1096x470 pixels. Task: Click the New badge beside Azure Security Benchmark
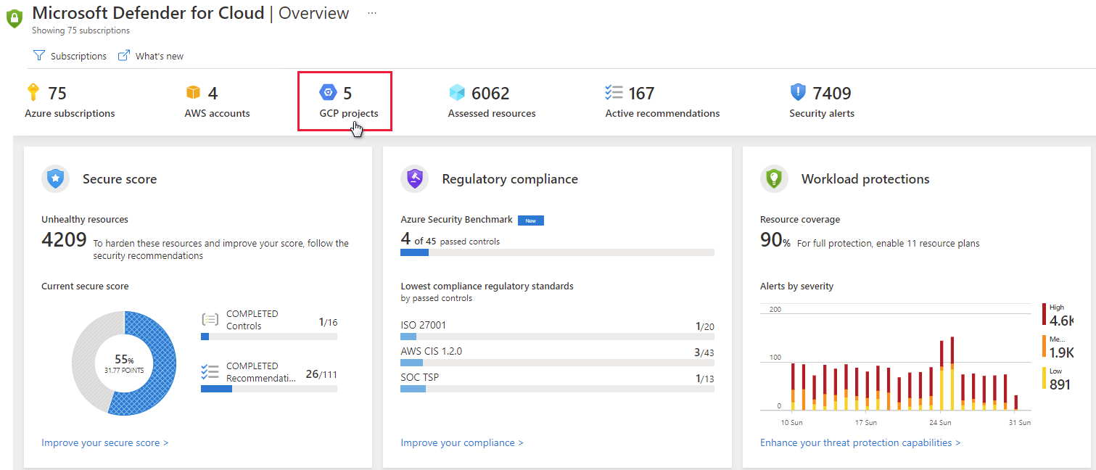(531, 220)
